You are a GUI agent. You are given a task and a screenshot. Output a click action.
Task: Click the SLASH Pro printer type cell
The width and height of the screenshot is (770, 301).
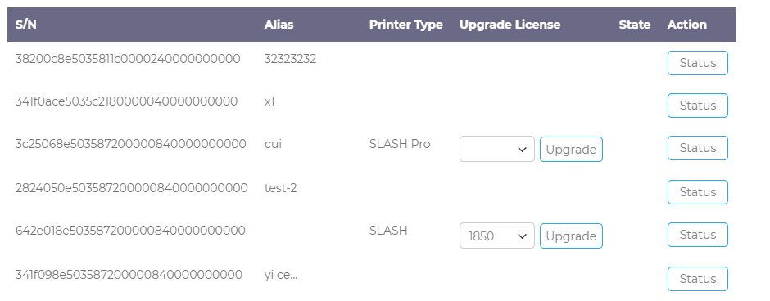400,144
